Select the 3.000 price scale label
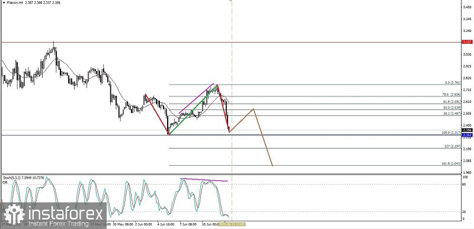Viewport: 474px width, 229px height. click(x=467, y=54)
